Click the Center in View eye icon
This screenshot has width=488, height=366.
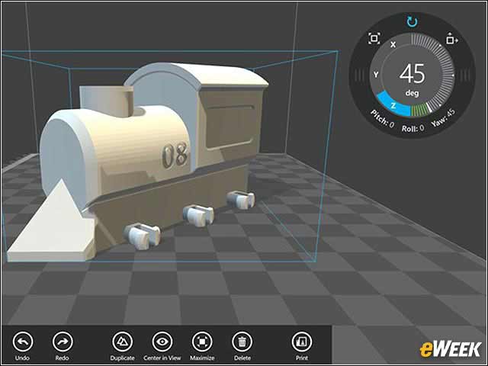coord(162,342)
